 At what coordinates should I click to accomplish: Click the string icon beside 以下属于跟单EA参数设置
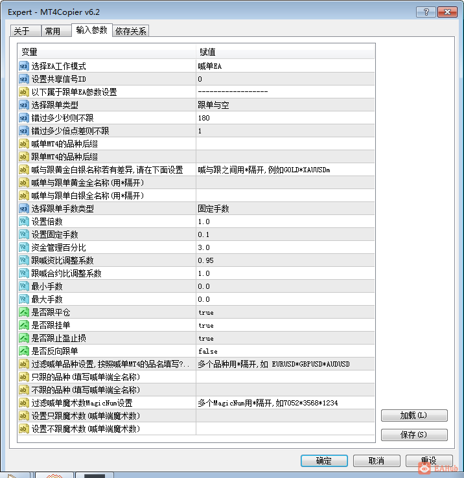pyautogui.click(x=24, y=92)
